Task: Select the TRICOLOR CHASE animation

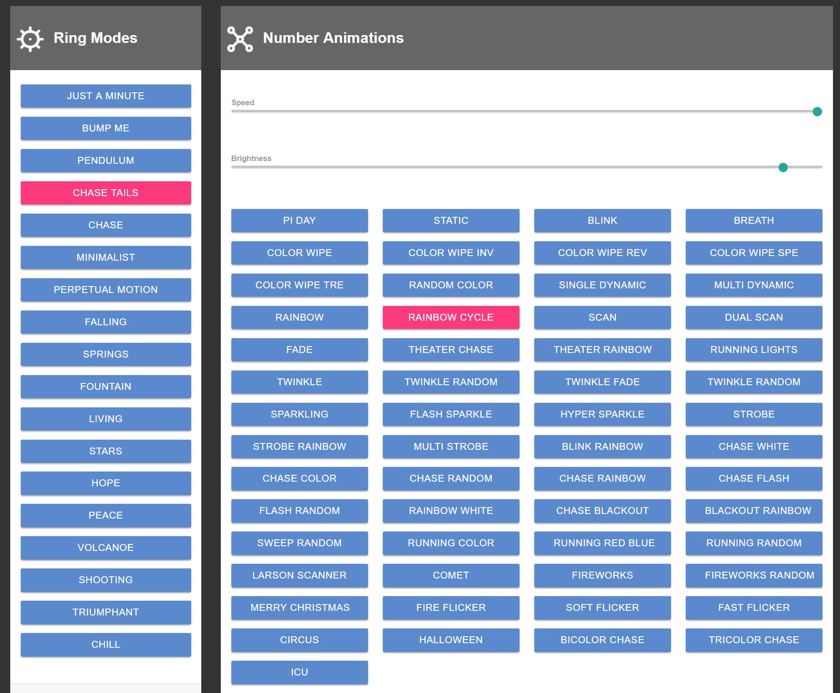Action: click(754, 640)
